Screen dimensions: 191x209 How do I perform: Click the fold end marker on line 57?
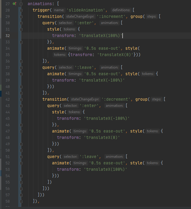coord(21,195)
